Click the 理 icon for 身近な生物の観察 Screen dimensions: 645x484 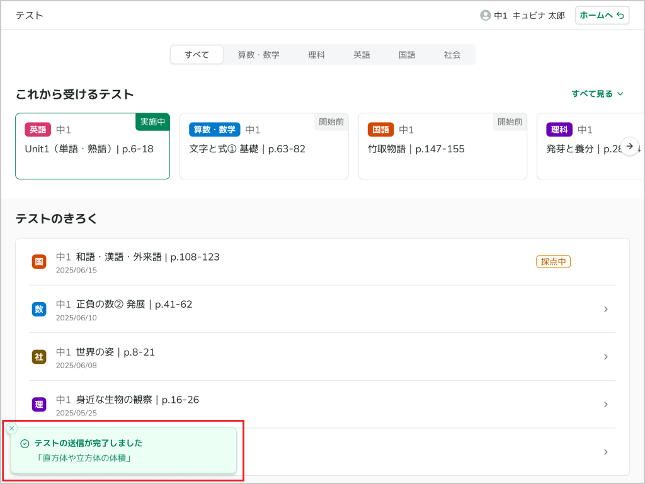coord(39,404)
